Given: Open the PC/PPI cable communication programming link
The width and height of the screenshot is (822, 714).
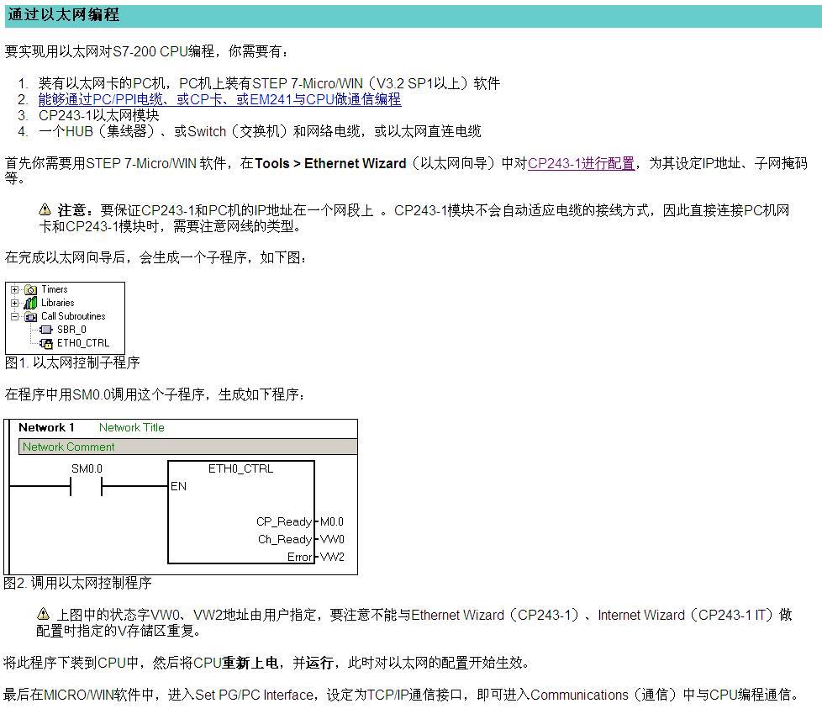Looking at the screenshot, I should (x=219, y=99).
